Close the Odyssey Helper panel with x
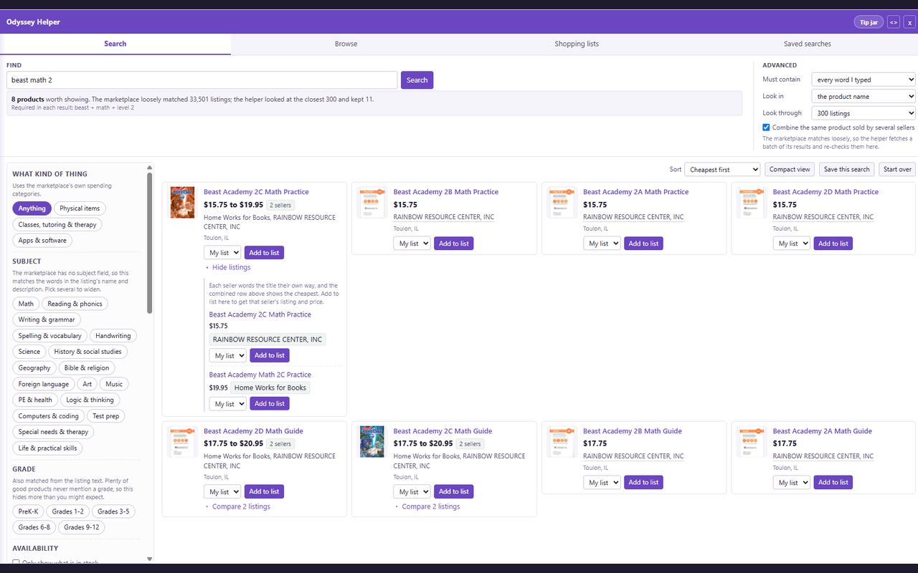 pos(909,22)
